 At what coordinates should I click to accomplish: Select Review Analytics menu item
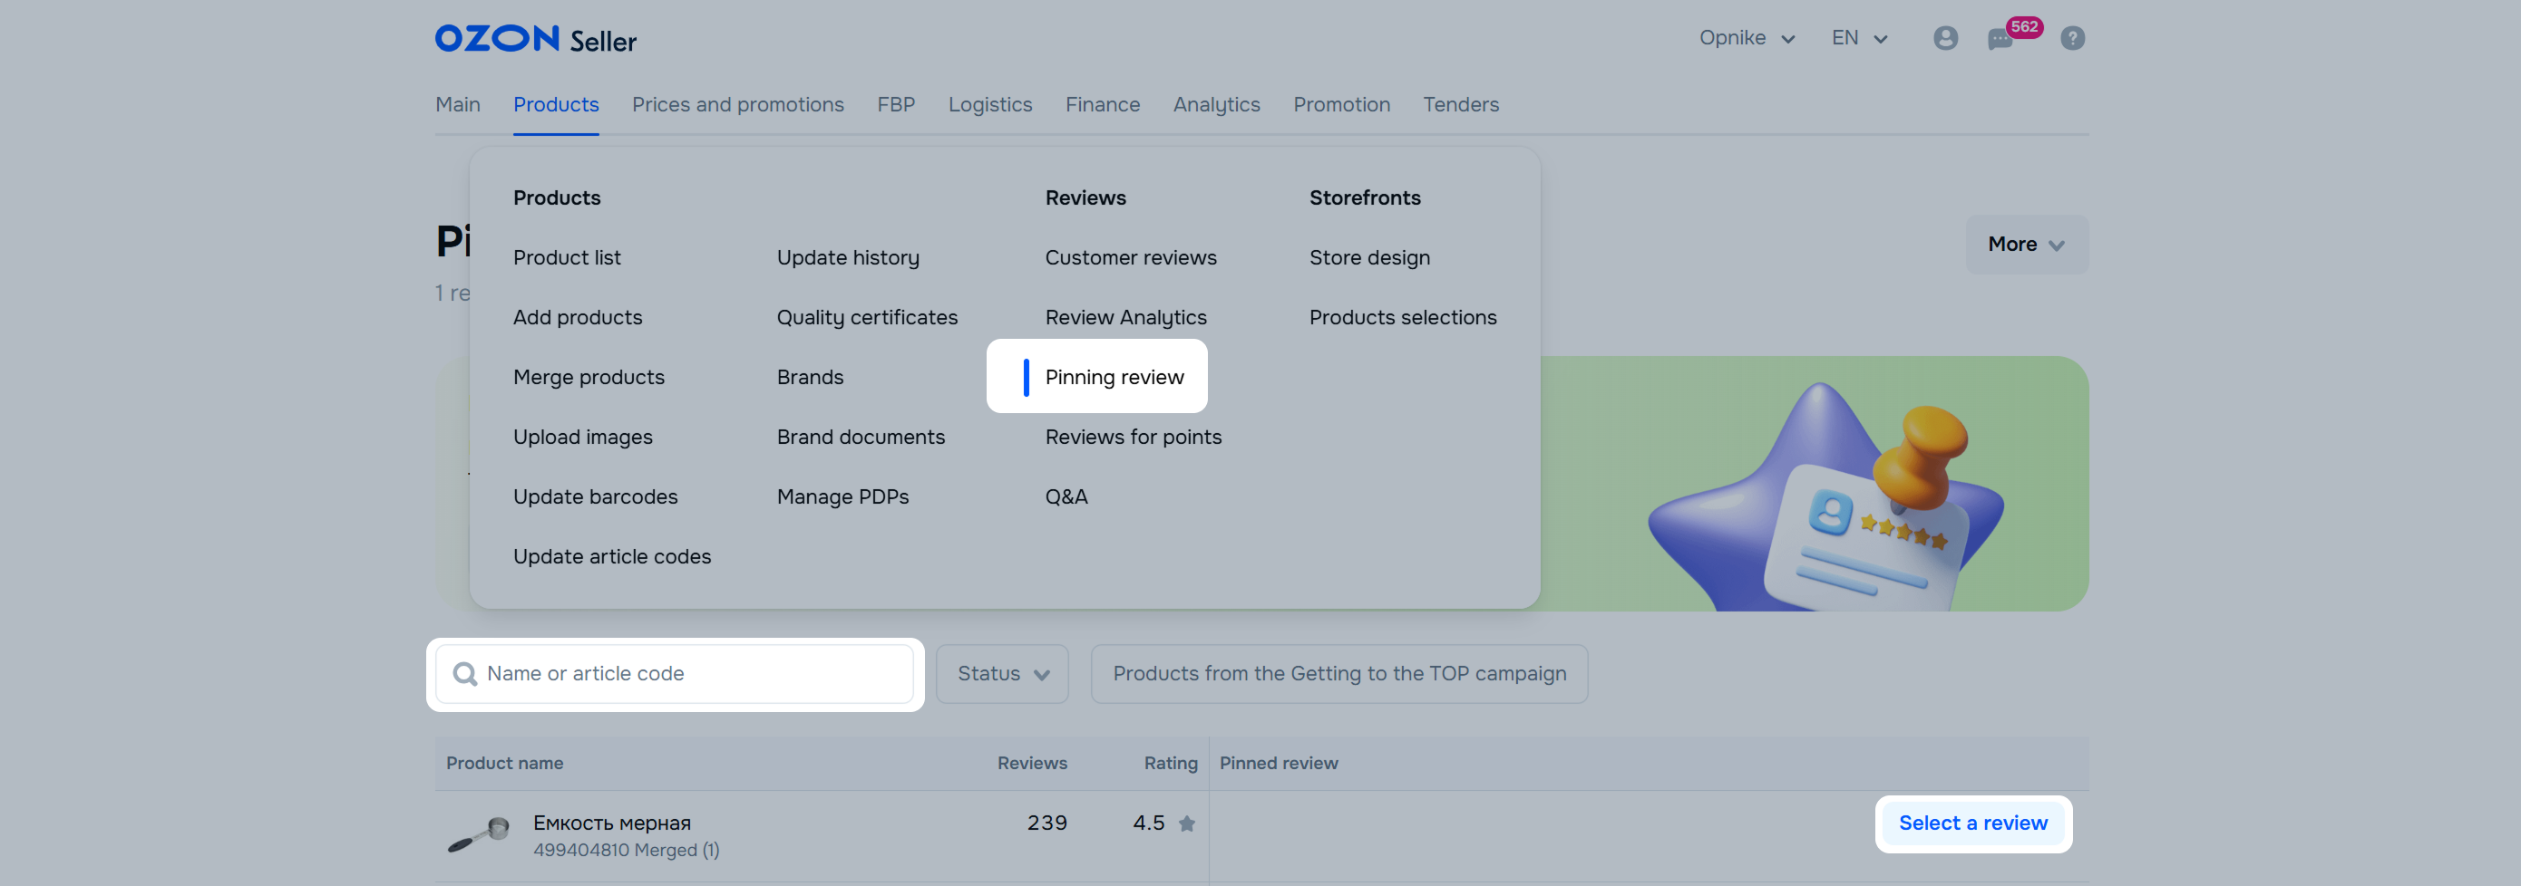click(x=1125, y=318)
